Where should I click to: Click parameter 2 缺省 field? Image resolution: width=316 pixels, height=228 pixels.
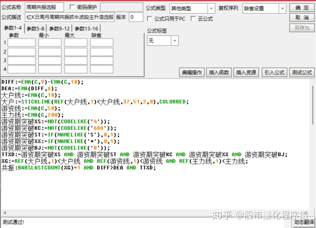pyautogui.click(x=102, y=52)
